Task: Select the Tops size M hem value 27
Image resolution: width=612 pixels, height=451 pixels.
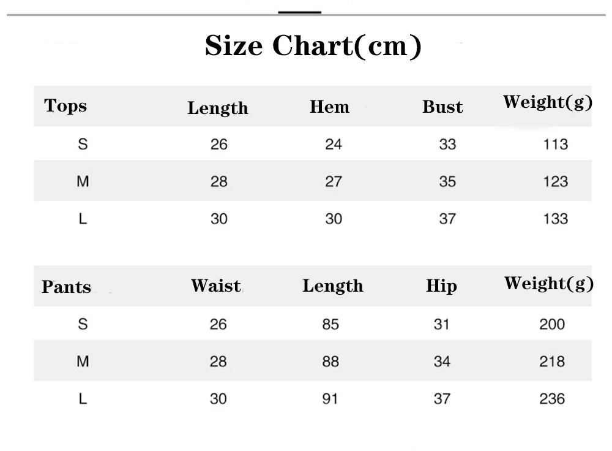Action: pyautogui.click(x=334, y=181)
